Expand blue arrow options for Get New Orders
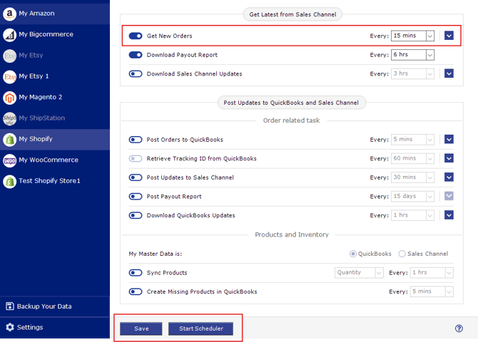The width and height of the screenshot is (478, 342). coord(449,36)
